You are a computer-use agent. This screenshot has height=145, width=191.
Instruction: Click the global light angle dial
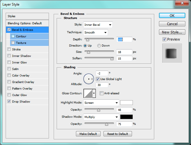89,79
